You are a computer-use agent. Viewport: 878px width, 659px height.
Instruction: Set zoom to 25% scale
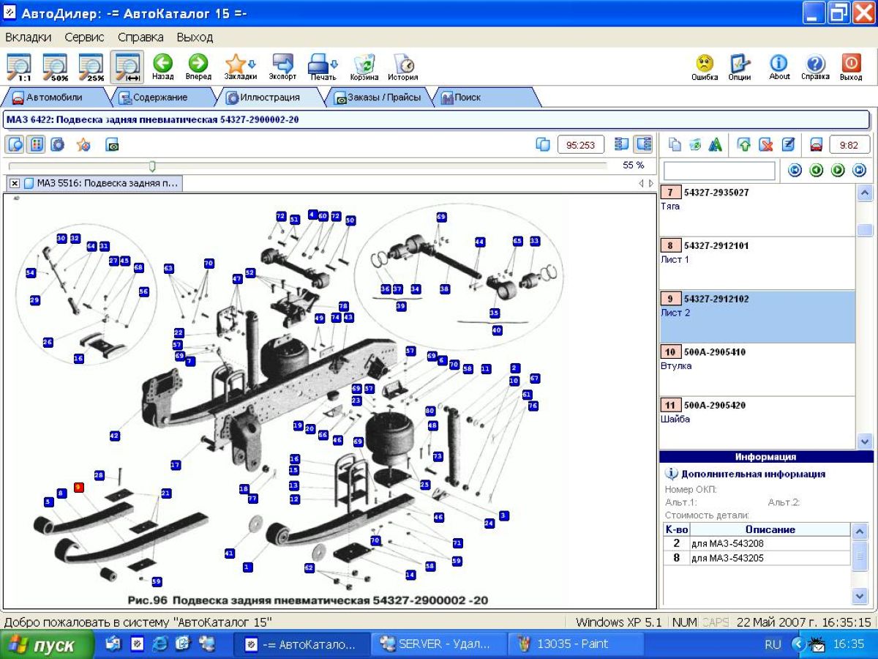[x=91, y=67]
